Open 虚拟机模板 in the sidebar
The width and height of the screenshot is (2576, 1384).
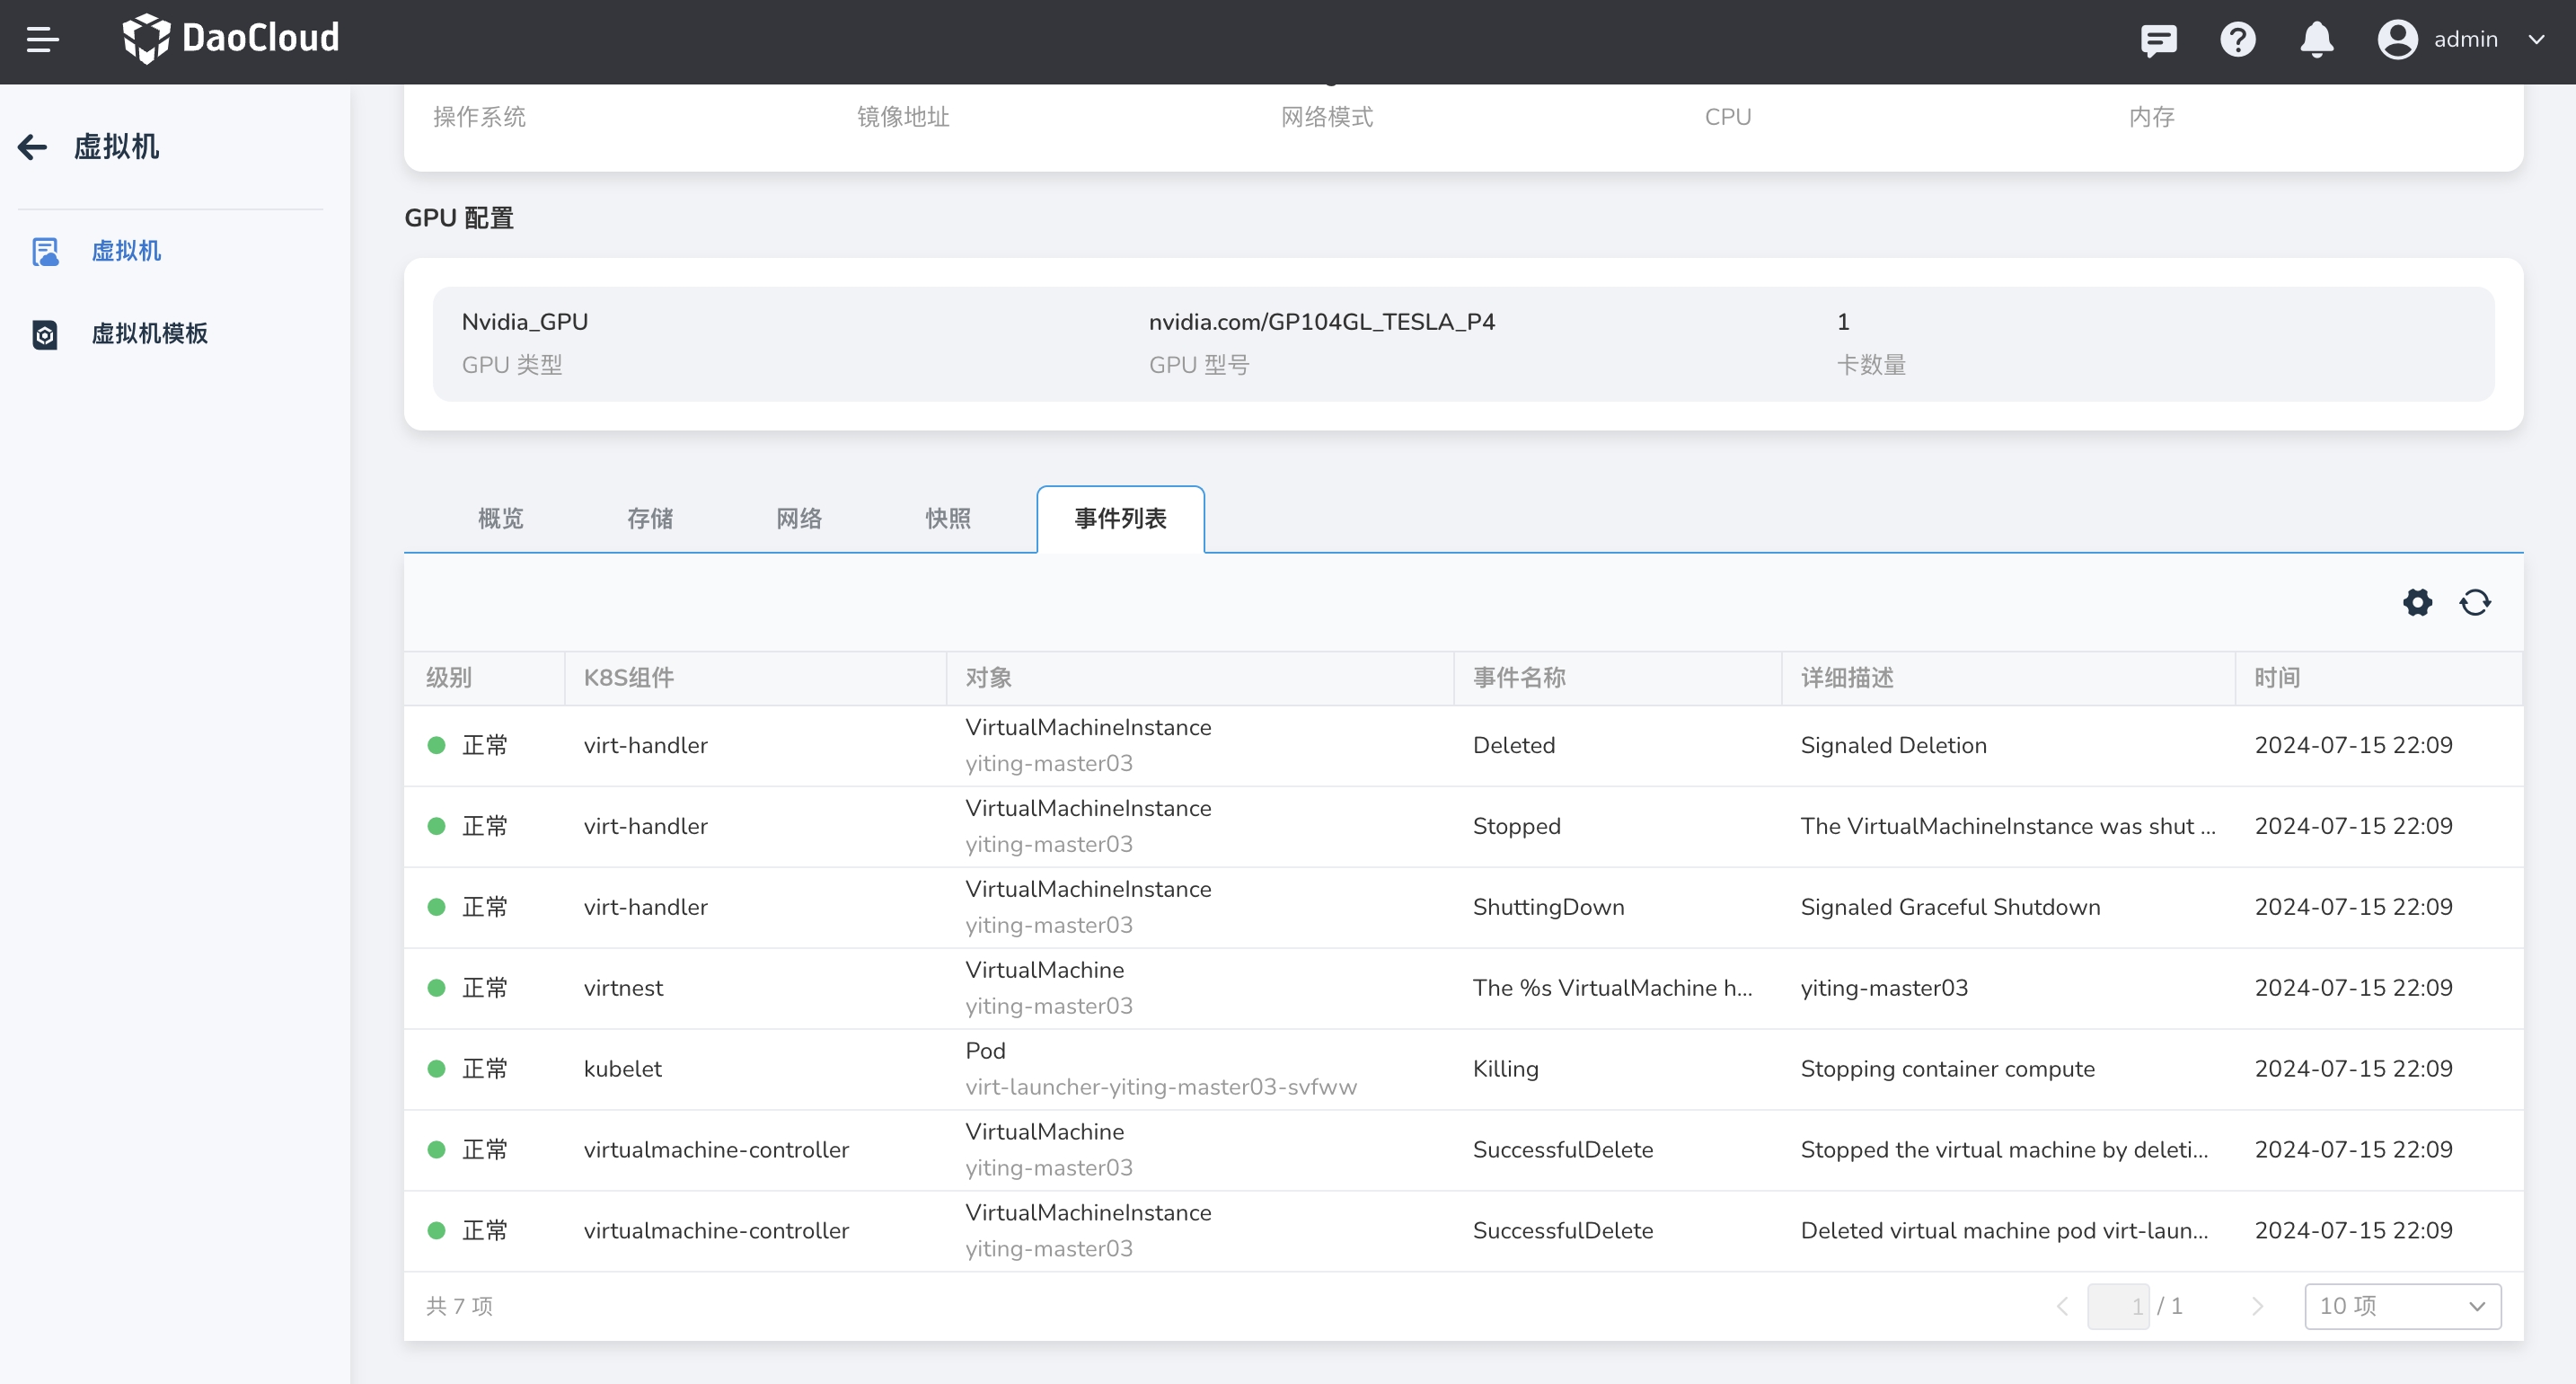149,333
